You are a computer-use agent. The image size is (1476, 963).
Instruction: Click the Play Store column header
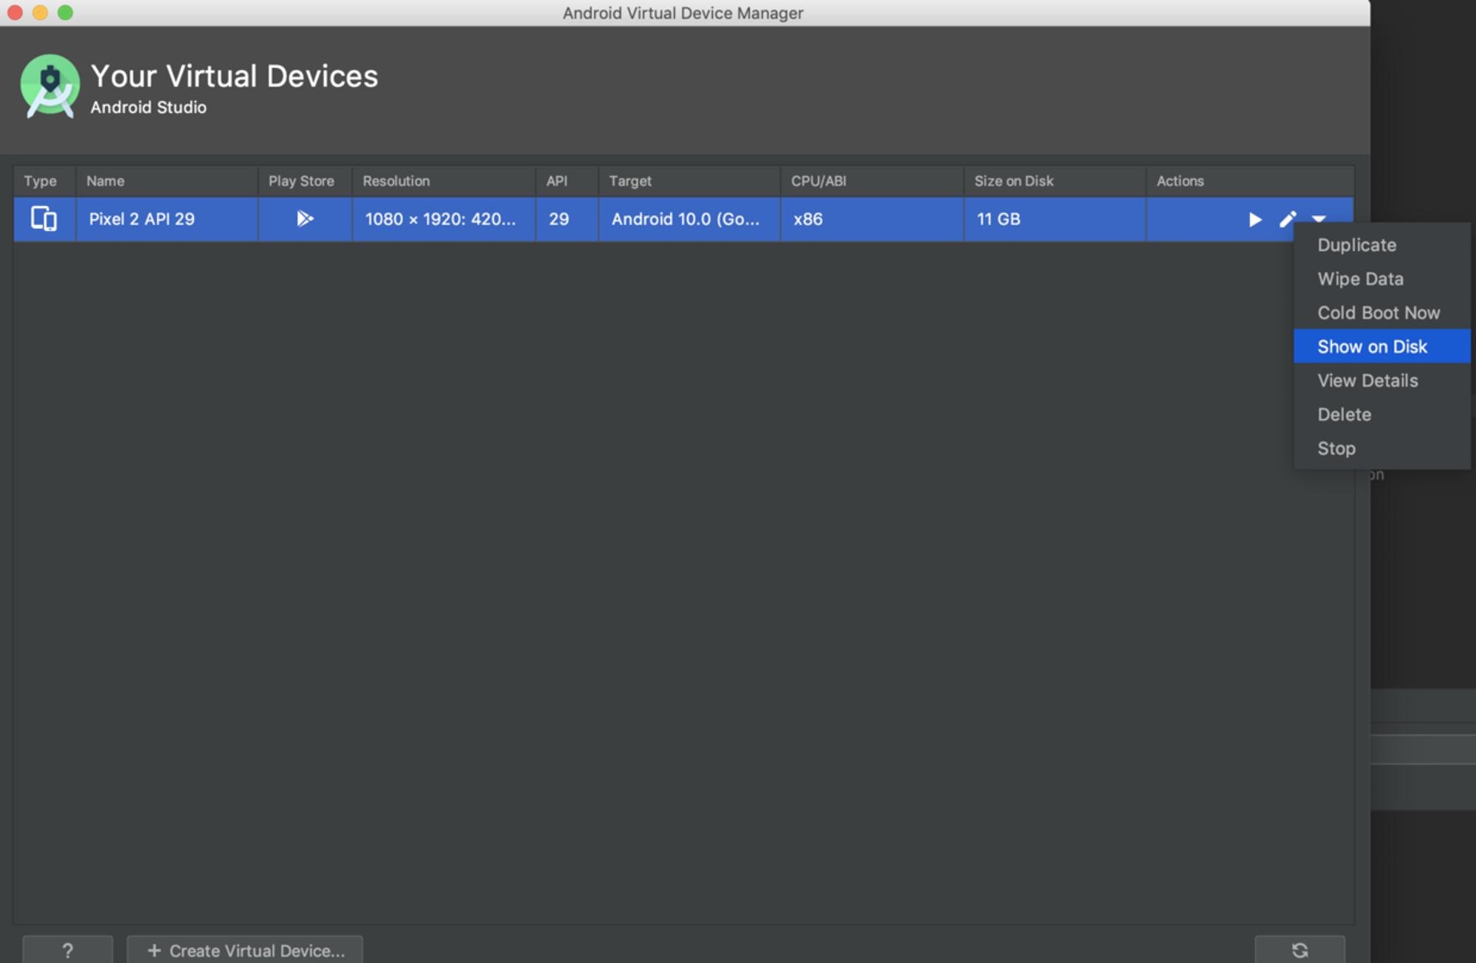click(305, 181)
